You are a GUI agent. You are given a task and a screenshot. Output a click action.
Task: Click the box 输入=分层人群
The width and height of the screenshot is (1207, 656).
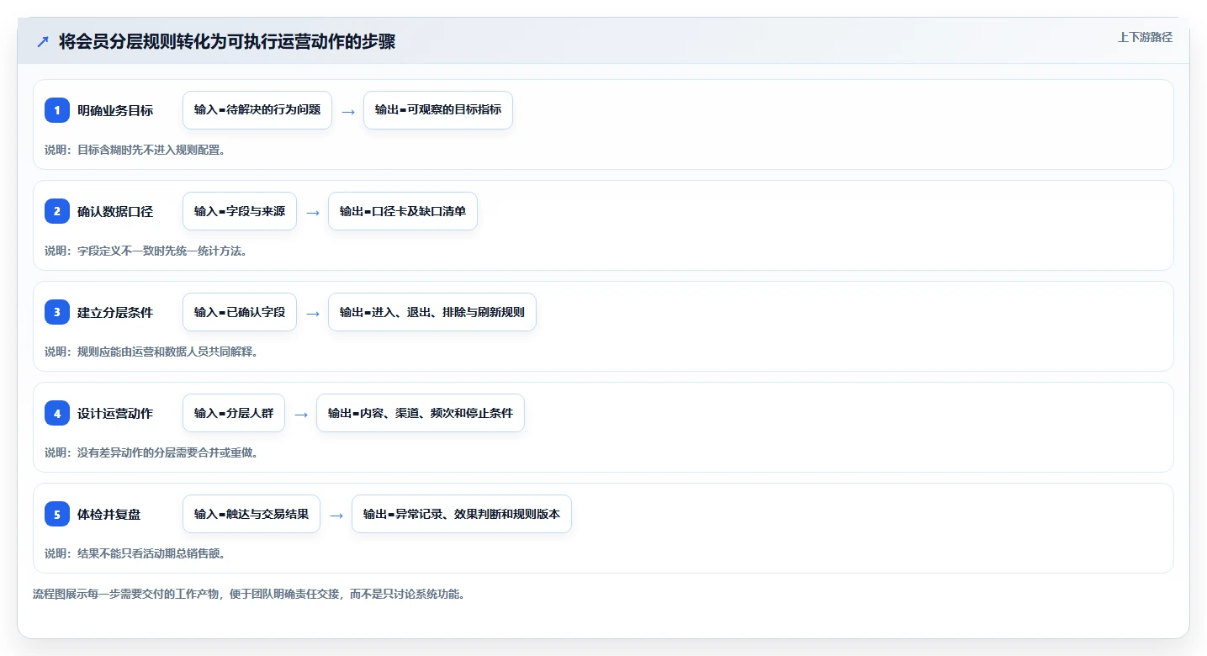(234, 413)
